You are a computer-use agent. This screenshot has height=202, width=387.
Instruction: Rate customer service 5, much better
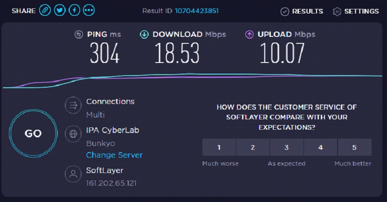354,147
